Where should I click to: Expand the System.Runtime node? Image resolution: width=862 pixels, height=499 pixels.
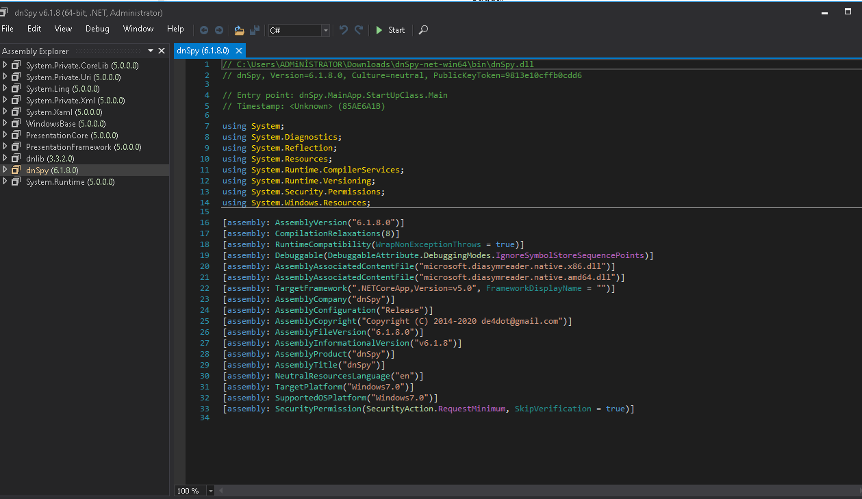(5, 181)
